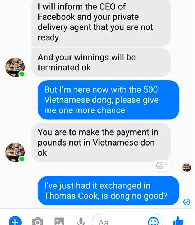This screenshot has width=195, height=225.
Task: Add a reaction with the smiley-plus icon
Action: coord(162,165)
